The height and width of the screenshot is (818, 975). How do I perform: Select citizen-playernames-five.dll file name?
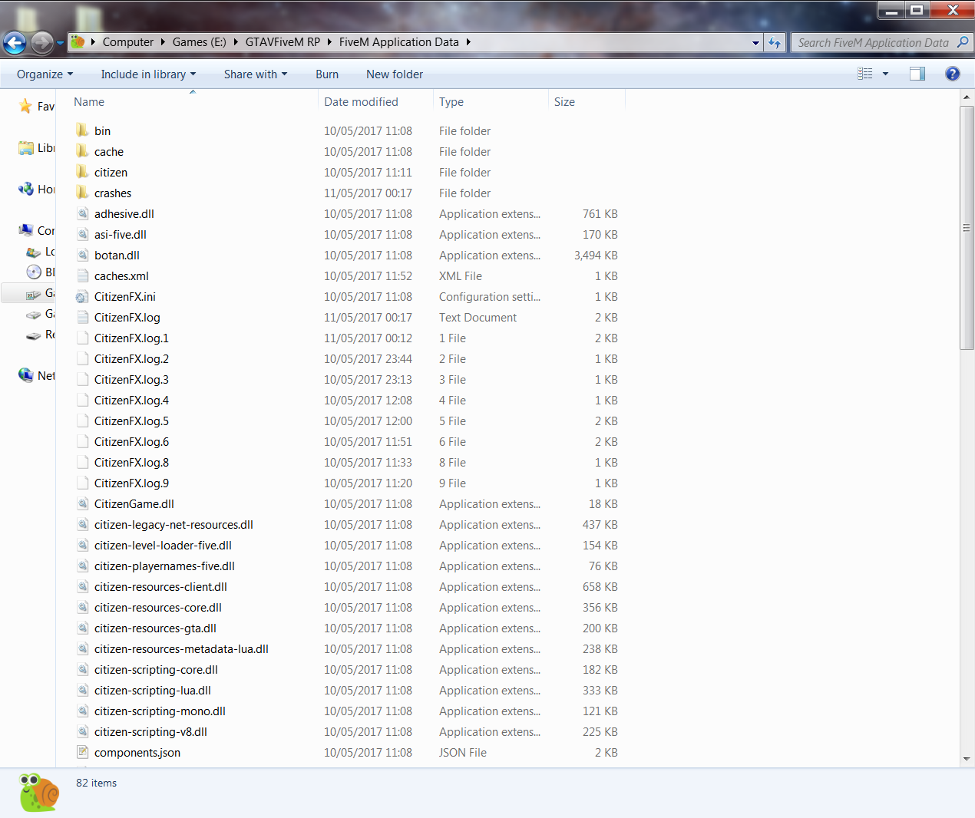point(164,566)
